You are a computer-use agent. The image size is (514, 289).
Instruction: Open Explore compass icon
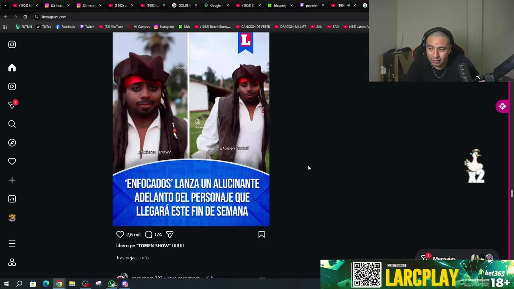point(12,142)
